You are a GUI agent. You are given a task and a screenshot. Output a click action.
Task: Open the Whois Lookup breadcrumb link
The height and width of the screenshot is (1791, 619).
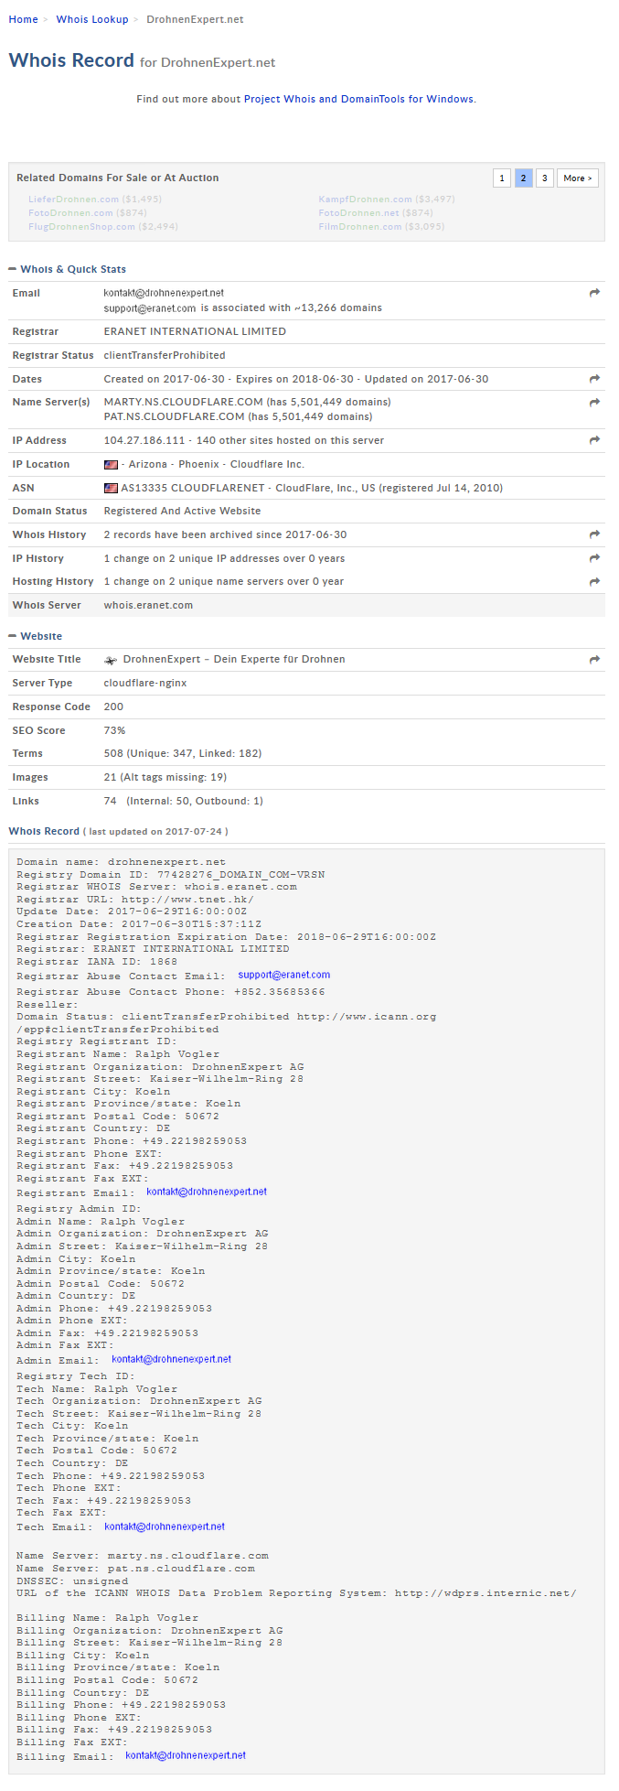(x=92, y=19)
